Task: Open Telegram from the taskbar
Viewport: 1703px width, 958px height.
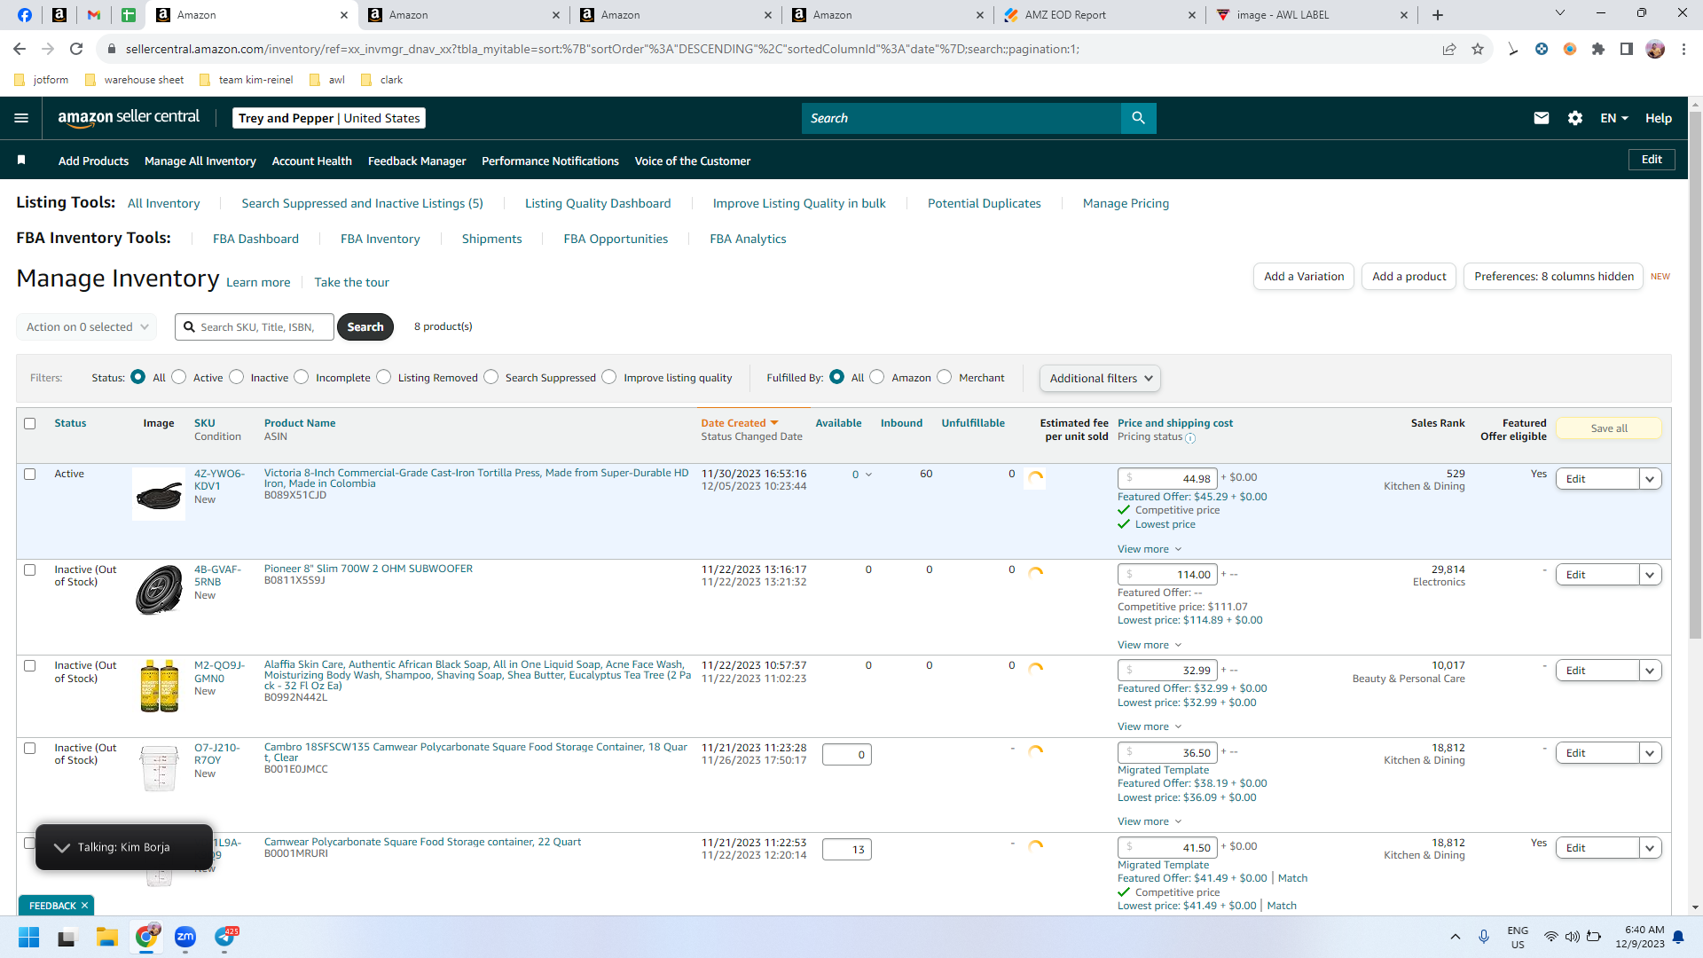Action: pos(225,937)
